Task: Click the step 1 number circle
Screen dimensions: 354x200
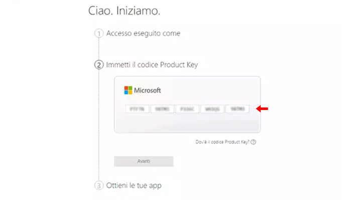Action: click(x=99, y=33)
